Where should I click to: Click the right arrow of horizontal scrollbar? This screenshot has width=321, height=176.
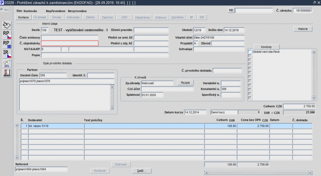click(311, 173)
